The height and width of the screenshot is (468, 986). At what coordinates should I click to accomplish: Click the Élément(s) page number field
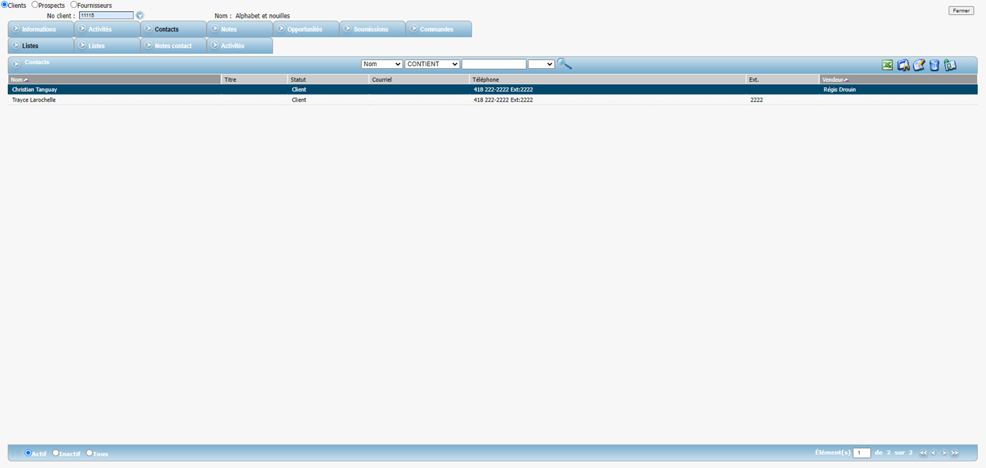click(862, 453)
